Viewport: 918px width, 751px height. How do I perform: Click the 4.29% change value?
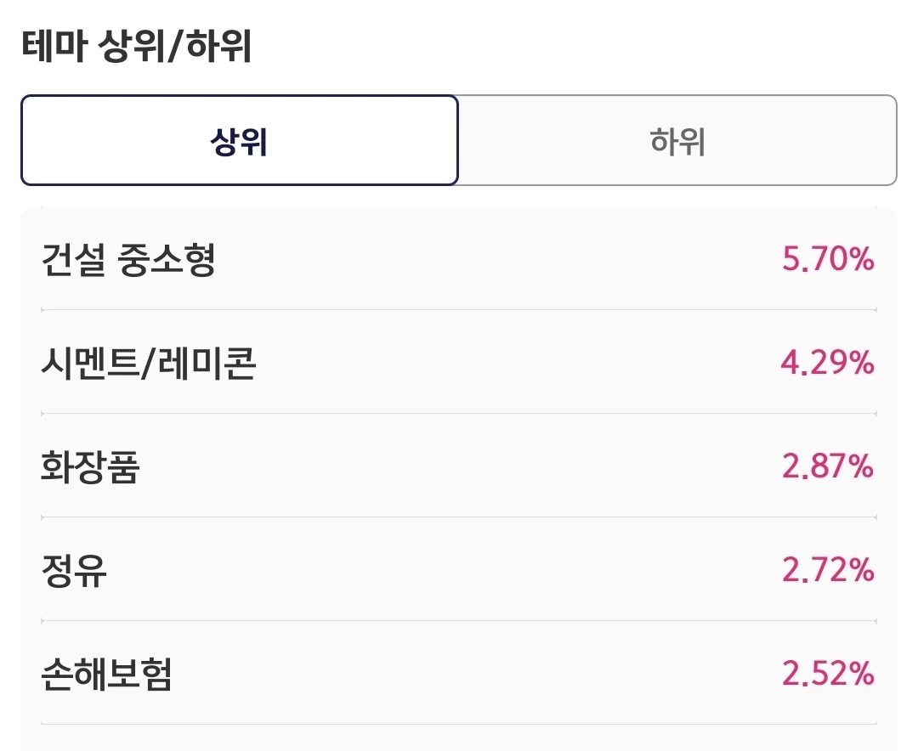pos(828,362)
